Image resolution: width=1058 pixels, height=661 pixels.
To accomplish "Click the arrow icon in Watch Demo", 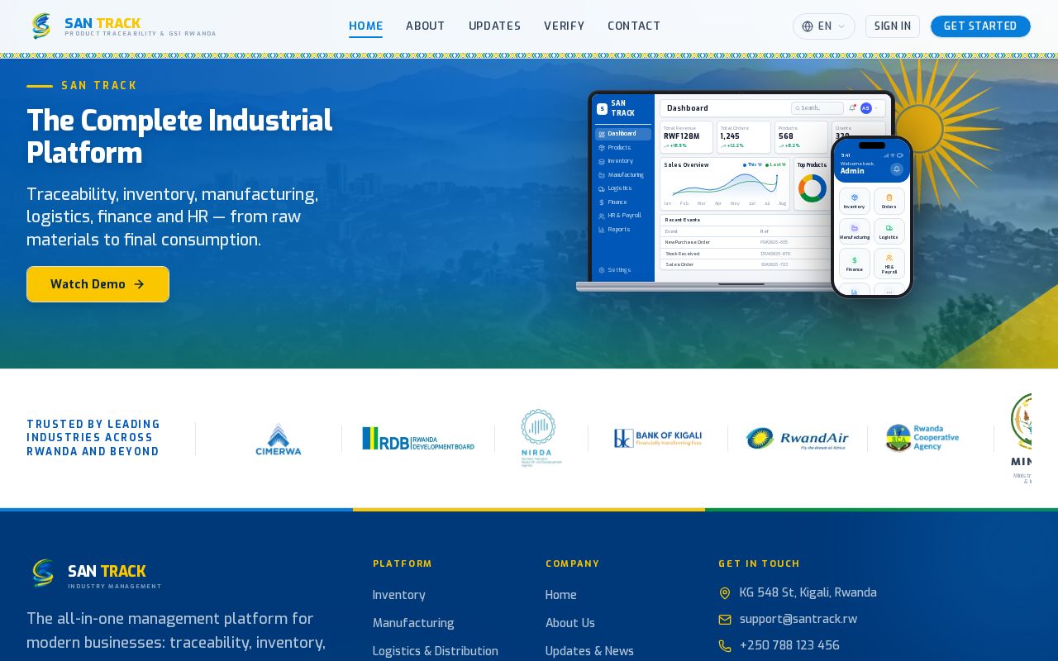I will click(x=139, y=284).
